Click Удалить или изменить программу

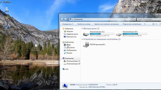coord(106,24)
